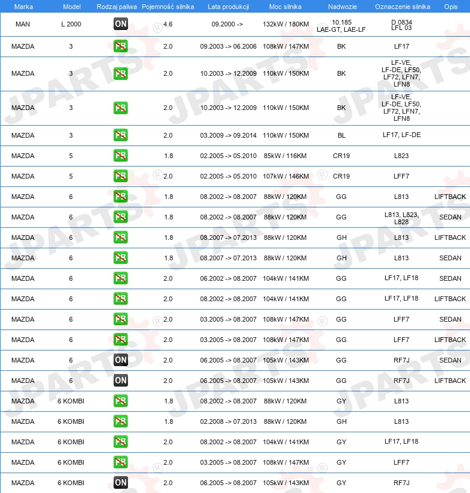Click the ON diesel icon in the RF7J sedan row
This screenshot has height=493, width=470.
[x=121, y=360]
